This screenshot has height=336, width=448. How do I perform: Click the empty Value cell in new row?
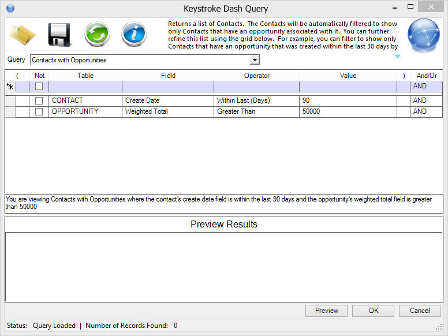coord(348,86)
